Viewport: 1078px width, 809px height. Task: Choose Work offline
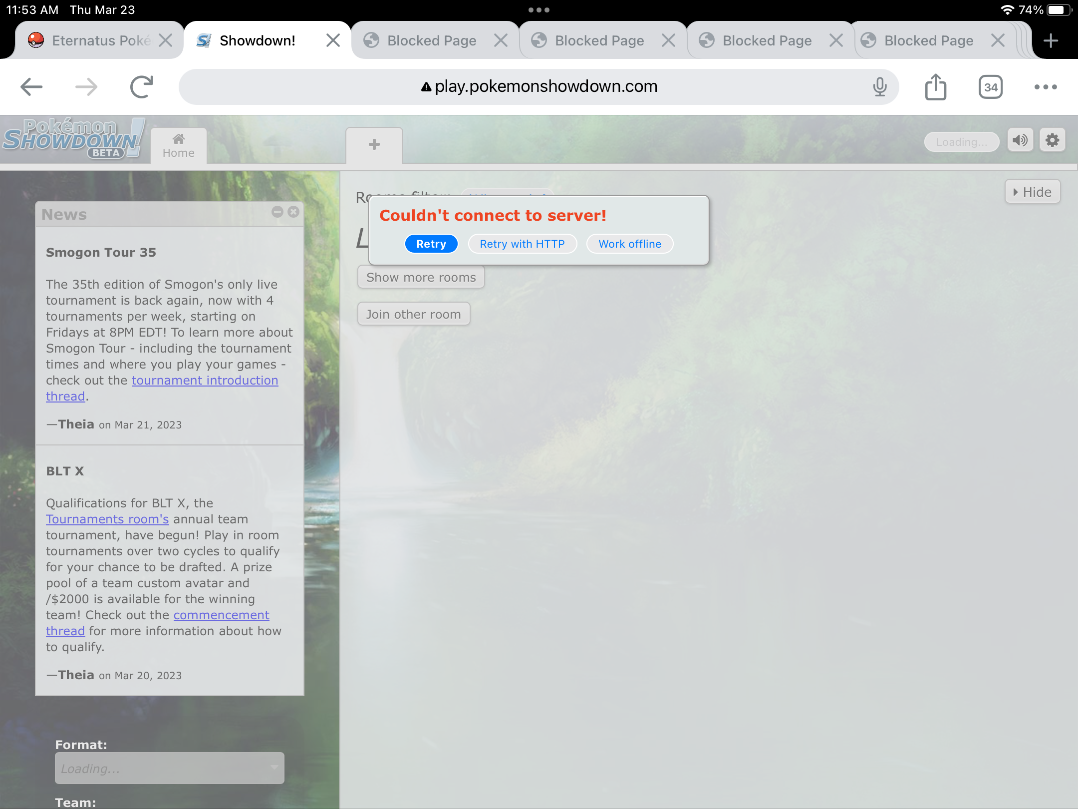630,244
